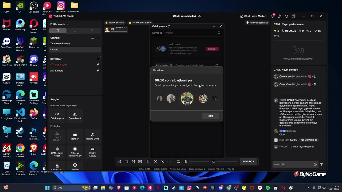Image resolution: width=342 pixels, height=192 pixels.
Task: Click the AI hexagon icon in bottom toolbar
Action: (133, 162)
